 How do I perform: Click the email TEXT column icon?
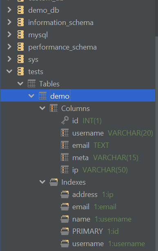[65, 145]
